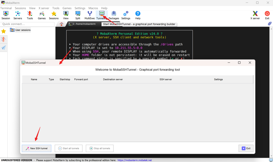This screenshot has width=273, height=162.
Task: Open the Settings menu in menu bar
Action: coord(80,8)
